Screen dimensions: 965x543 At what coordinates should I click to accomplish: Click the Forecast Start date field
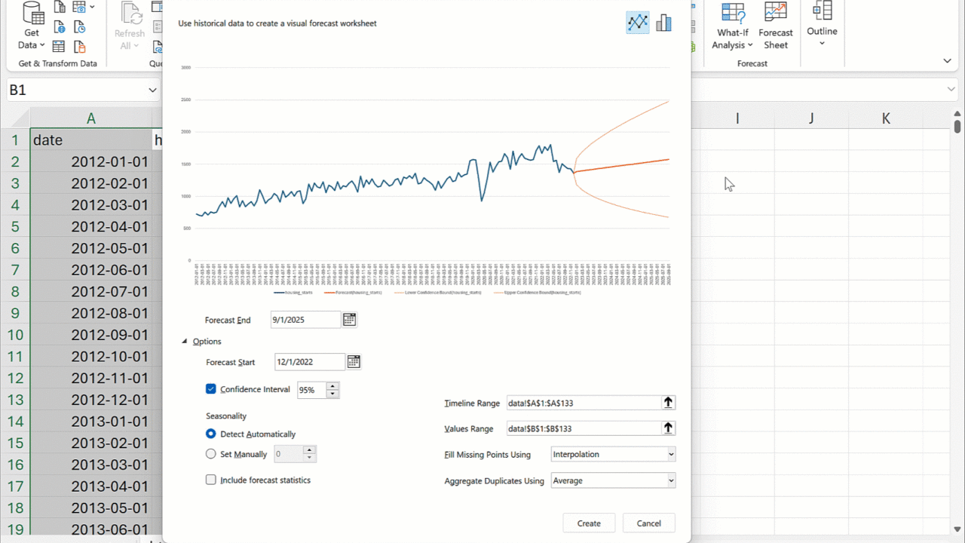309,362
